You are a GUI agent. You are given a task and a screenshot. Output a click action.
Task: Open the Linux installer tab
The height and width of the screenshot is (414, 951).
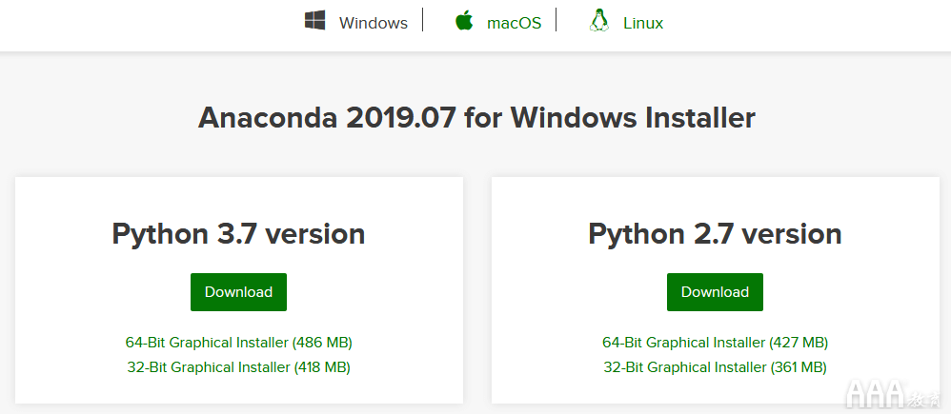[643, 23]
